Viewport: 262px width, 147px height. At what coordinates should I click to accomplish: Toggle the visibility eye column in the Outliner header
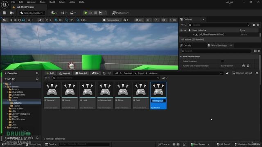pyautogui.click(x=181, y=30)
